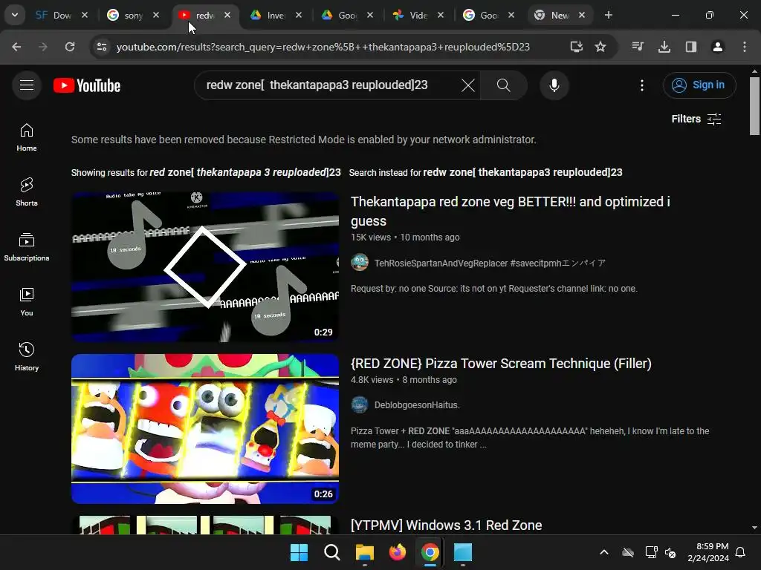This screenshot has width=761, height=570.
Task: Click the magnifier search button
Action: (x=503, y=86)
